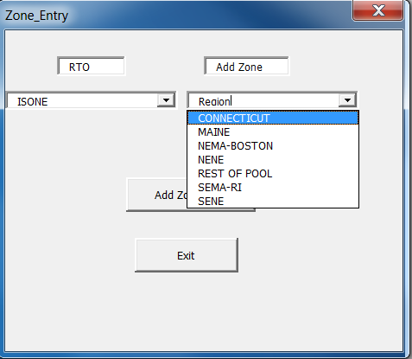Click the RTO label box

[x=92, y=66]
